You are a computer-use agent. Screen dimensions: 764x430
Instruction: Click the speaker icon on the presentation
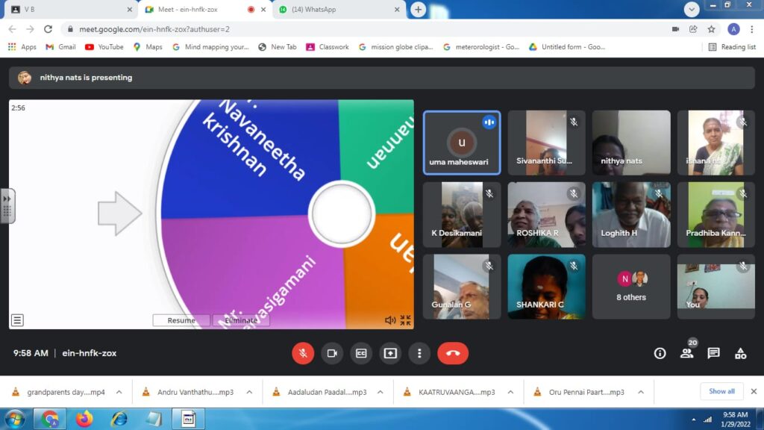click(x=389, y=320)
